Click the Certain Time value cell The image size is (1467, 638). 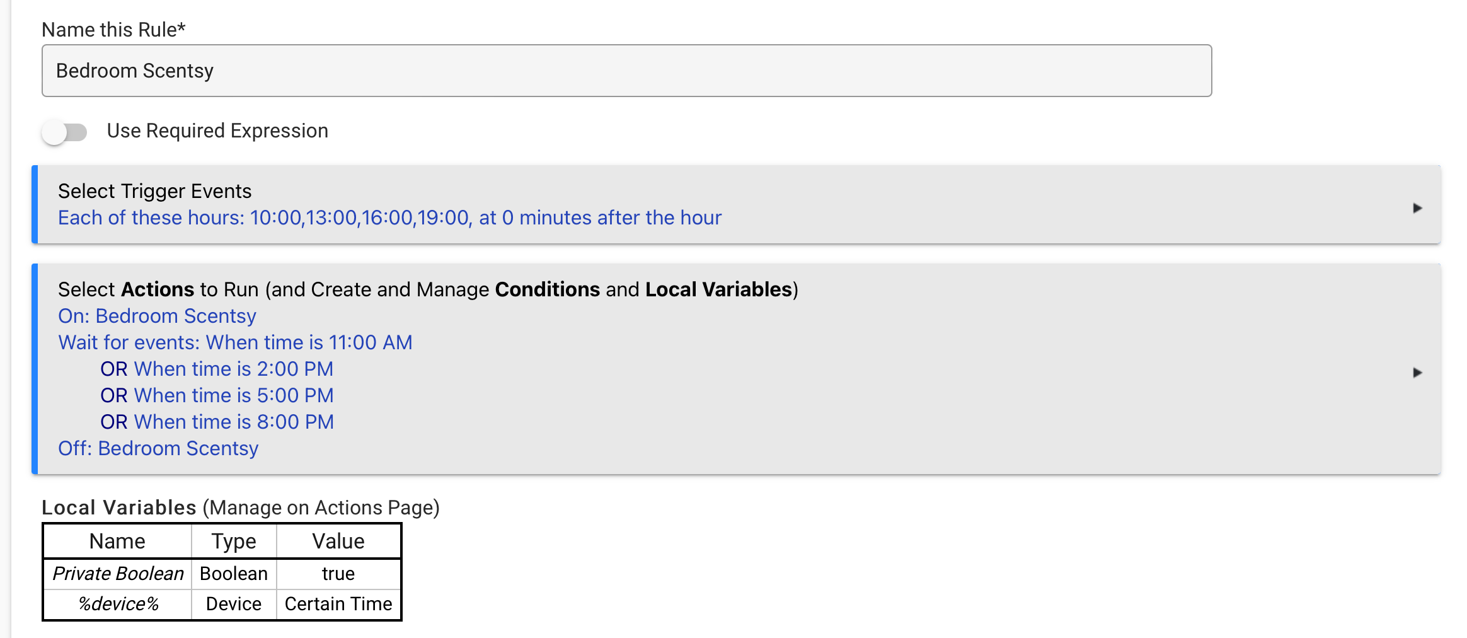tap(338, 604)
